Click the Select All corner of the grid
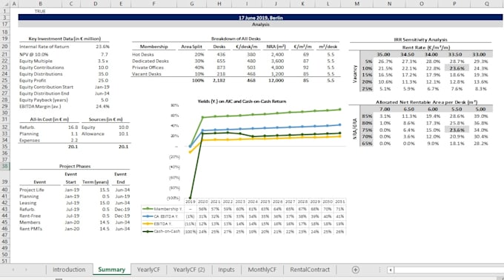Image resolution: width=504 pixels, height=280 pixels. [5, 4]
